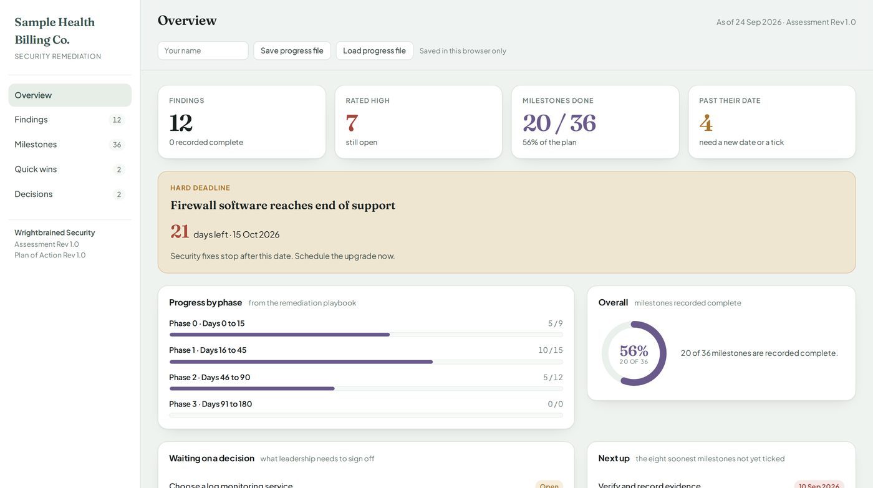Click the Wrightbrained Security label
The width and height of the screenshot is (873, 488).
tap(55, 232)
